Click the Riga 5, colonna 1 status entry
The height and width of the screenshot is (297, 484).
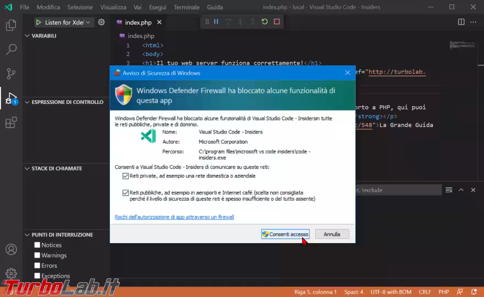click(316, 291)
